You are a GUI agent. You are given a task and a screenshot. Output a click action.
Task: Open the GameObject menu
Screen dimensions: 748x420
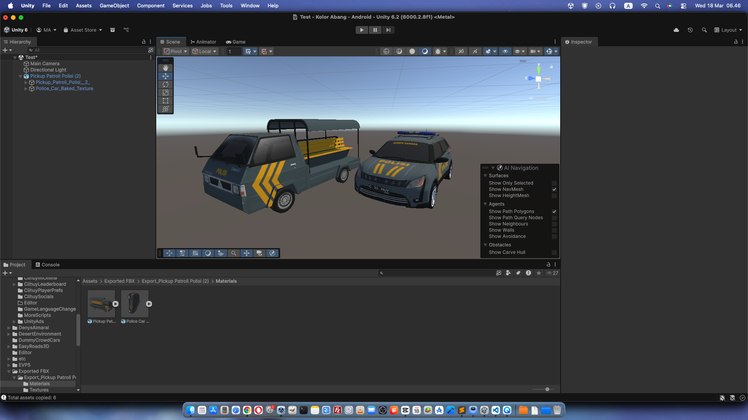tap(114, 5)
